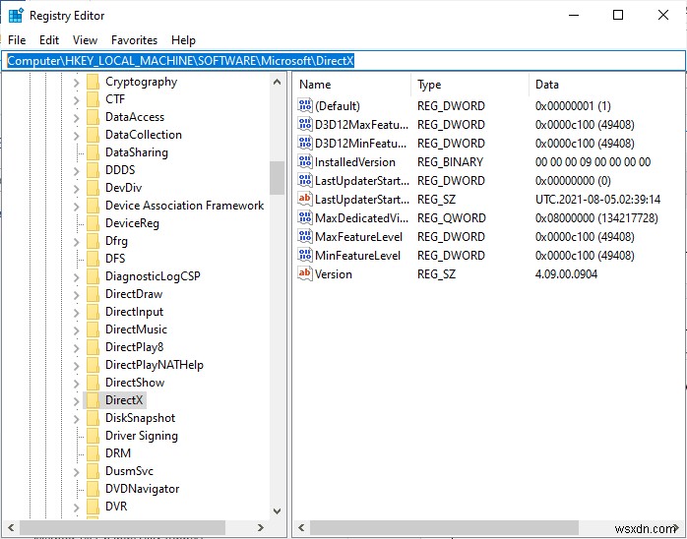Click the MinFeatureLevel value icon

pos(304,256)
